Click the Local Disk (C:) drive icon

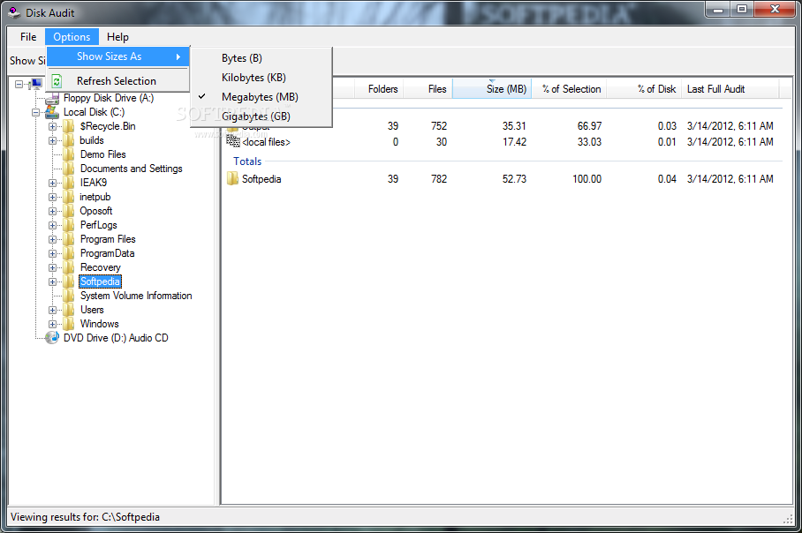52,112
